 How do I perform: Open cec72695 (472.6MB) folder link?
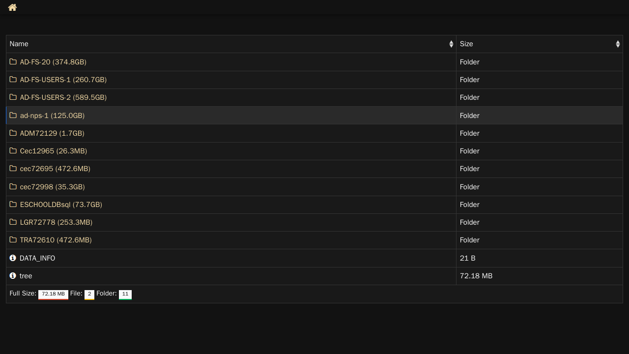point(55,169)
